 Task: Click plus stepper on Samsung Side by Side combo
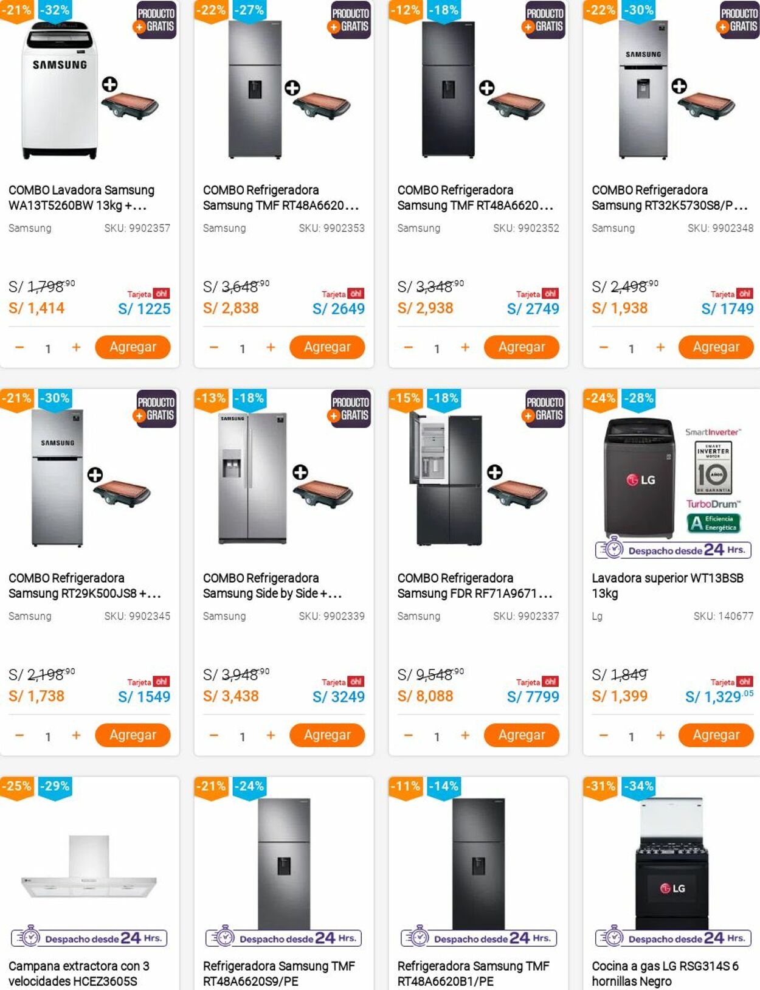point(271,735)
